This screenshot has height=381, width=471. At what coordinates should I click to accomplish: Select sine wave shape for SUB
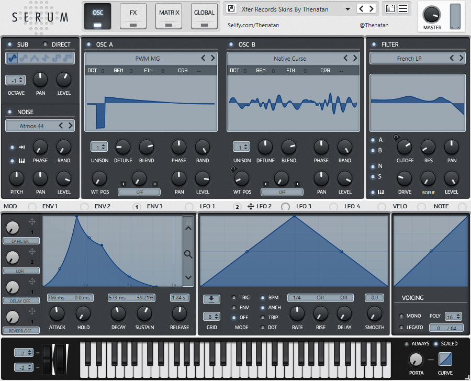pos(12,58)
